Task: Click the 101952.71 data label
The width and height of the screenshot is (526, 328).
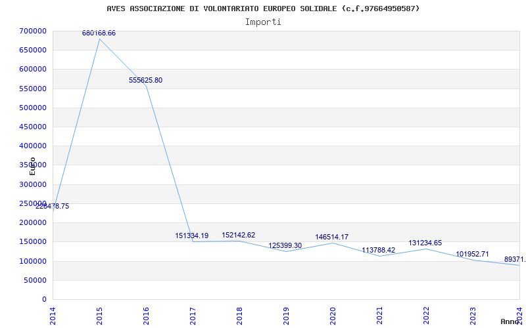Action: coord(472,255)
